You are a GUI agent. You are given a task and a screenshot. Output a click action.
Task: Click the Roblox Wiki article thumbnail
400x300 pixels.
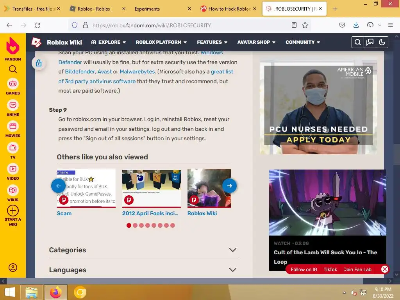point(209,188)
